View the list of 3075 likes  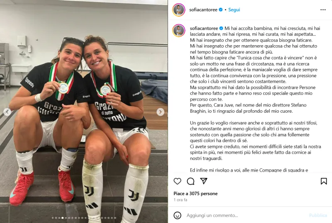[x=195, y=194]
